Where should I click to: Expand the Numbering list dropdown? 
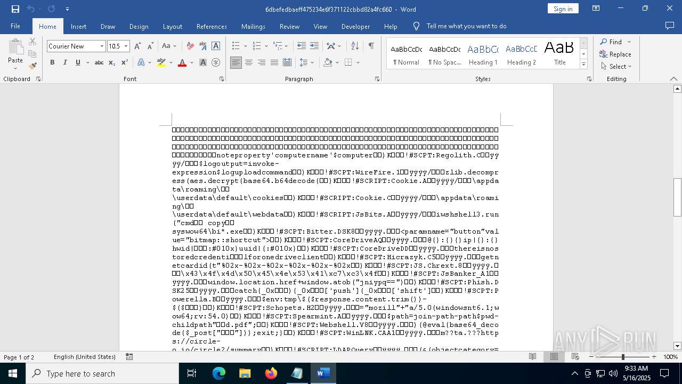(266, 46)
